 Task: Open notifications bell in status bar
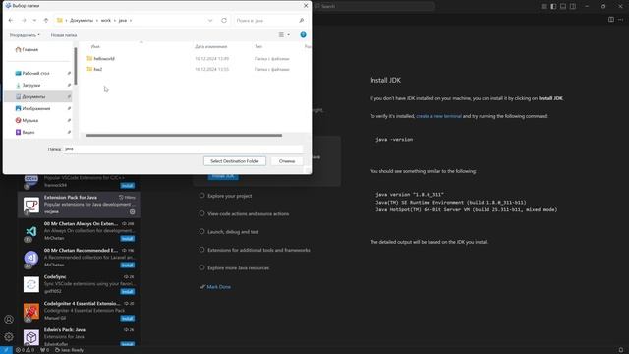pos(620,350)
